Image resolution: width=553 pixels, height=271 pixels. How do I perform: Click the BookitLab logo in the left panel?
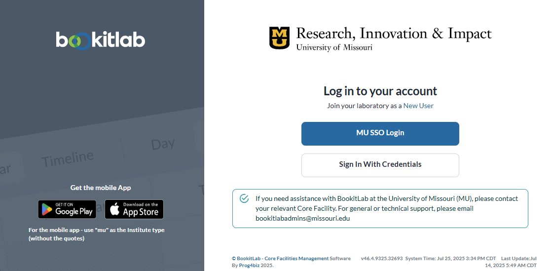coord(100,40)
